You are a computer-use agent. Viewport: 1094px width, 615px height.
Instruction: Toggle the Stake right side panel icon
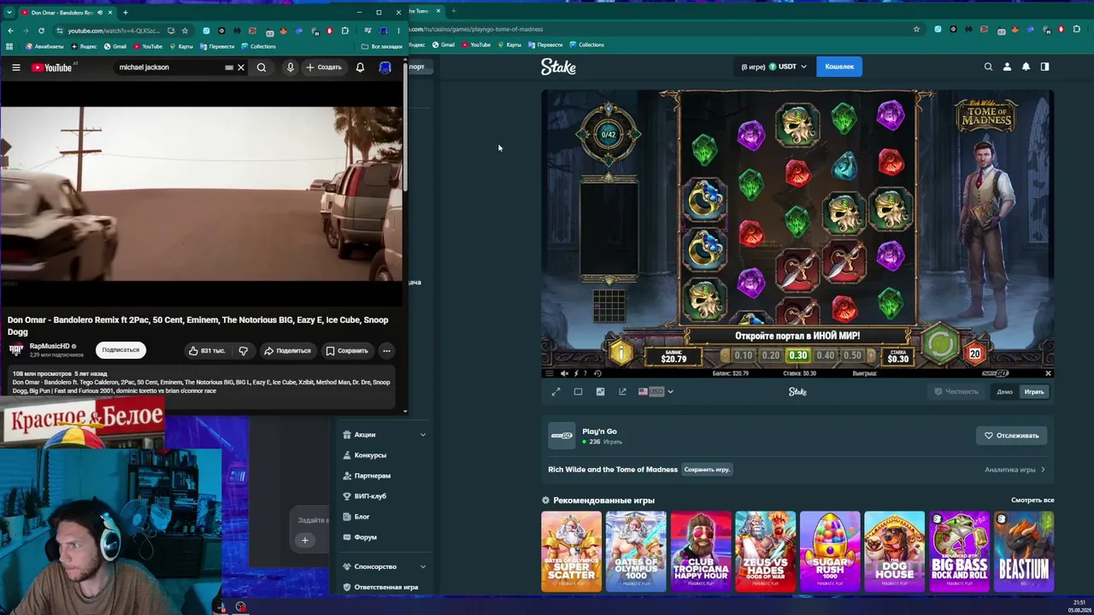coord(1044,67)
